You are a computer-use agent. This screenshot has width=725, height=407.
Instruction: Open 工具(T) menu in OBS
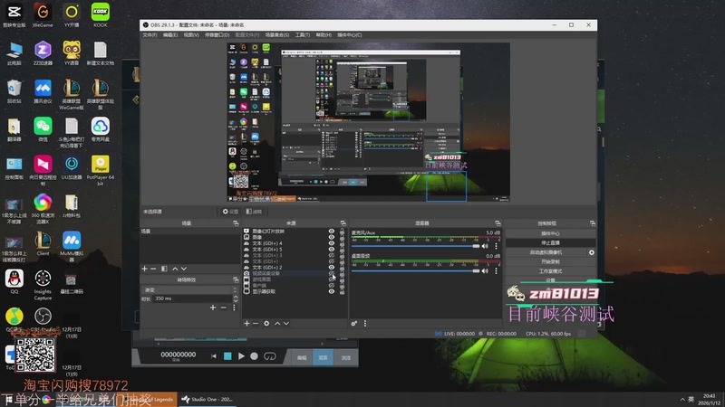(303, 35)
